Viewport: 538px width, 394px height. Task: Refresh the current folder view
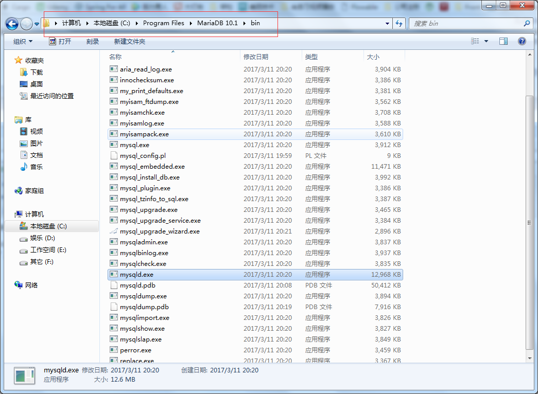pos(399,23)
